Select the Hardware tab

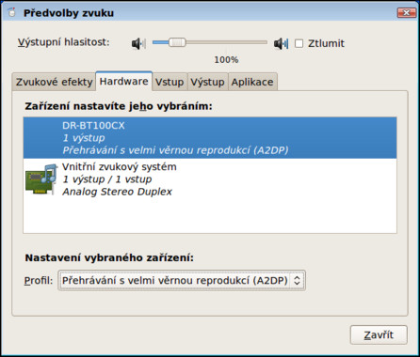pos(123,82)
